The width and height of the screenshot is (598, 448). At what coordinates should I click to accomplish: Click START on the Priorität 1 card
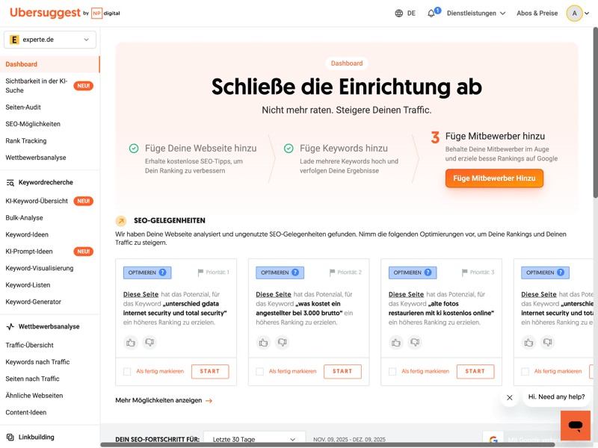pos(210,371)
